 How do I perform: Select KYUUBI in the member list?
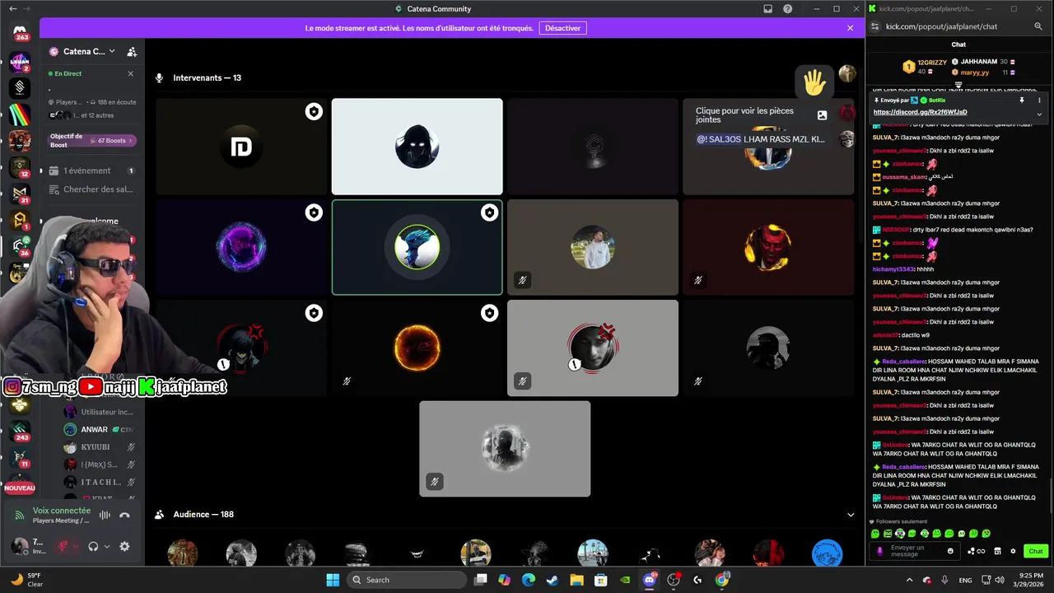(x=96, y=447)
